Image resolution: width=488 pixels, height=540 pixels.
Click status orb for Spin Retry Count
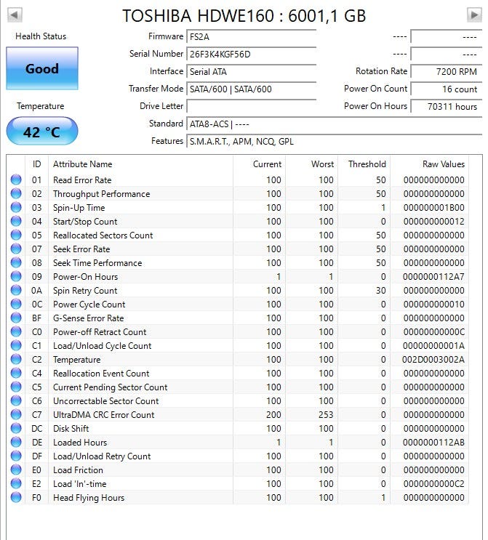16,290
